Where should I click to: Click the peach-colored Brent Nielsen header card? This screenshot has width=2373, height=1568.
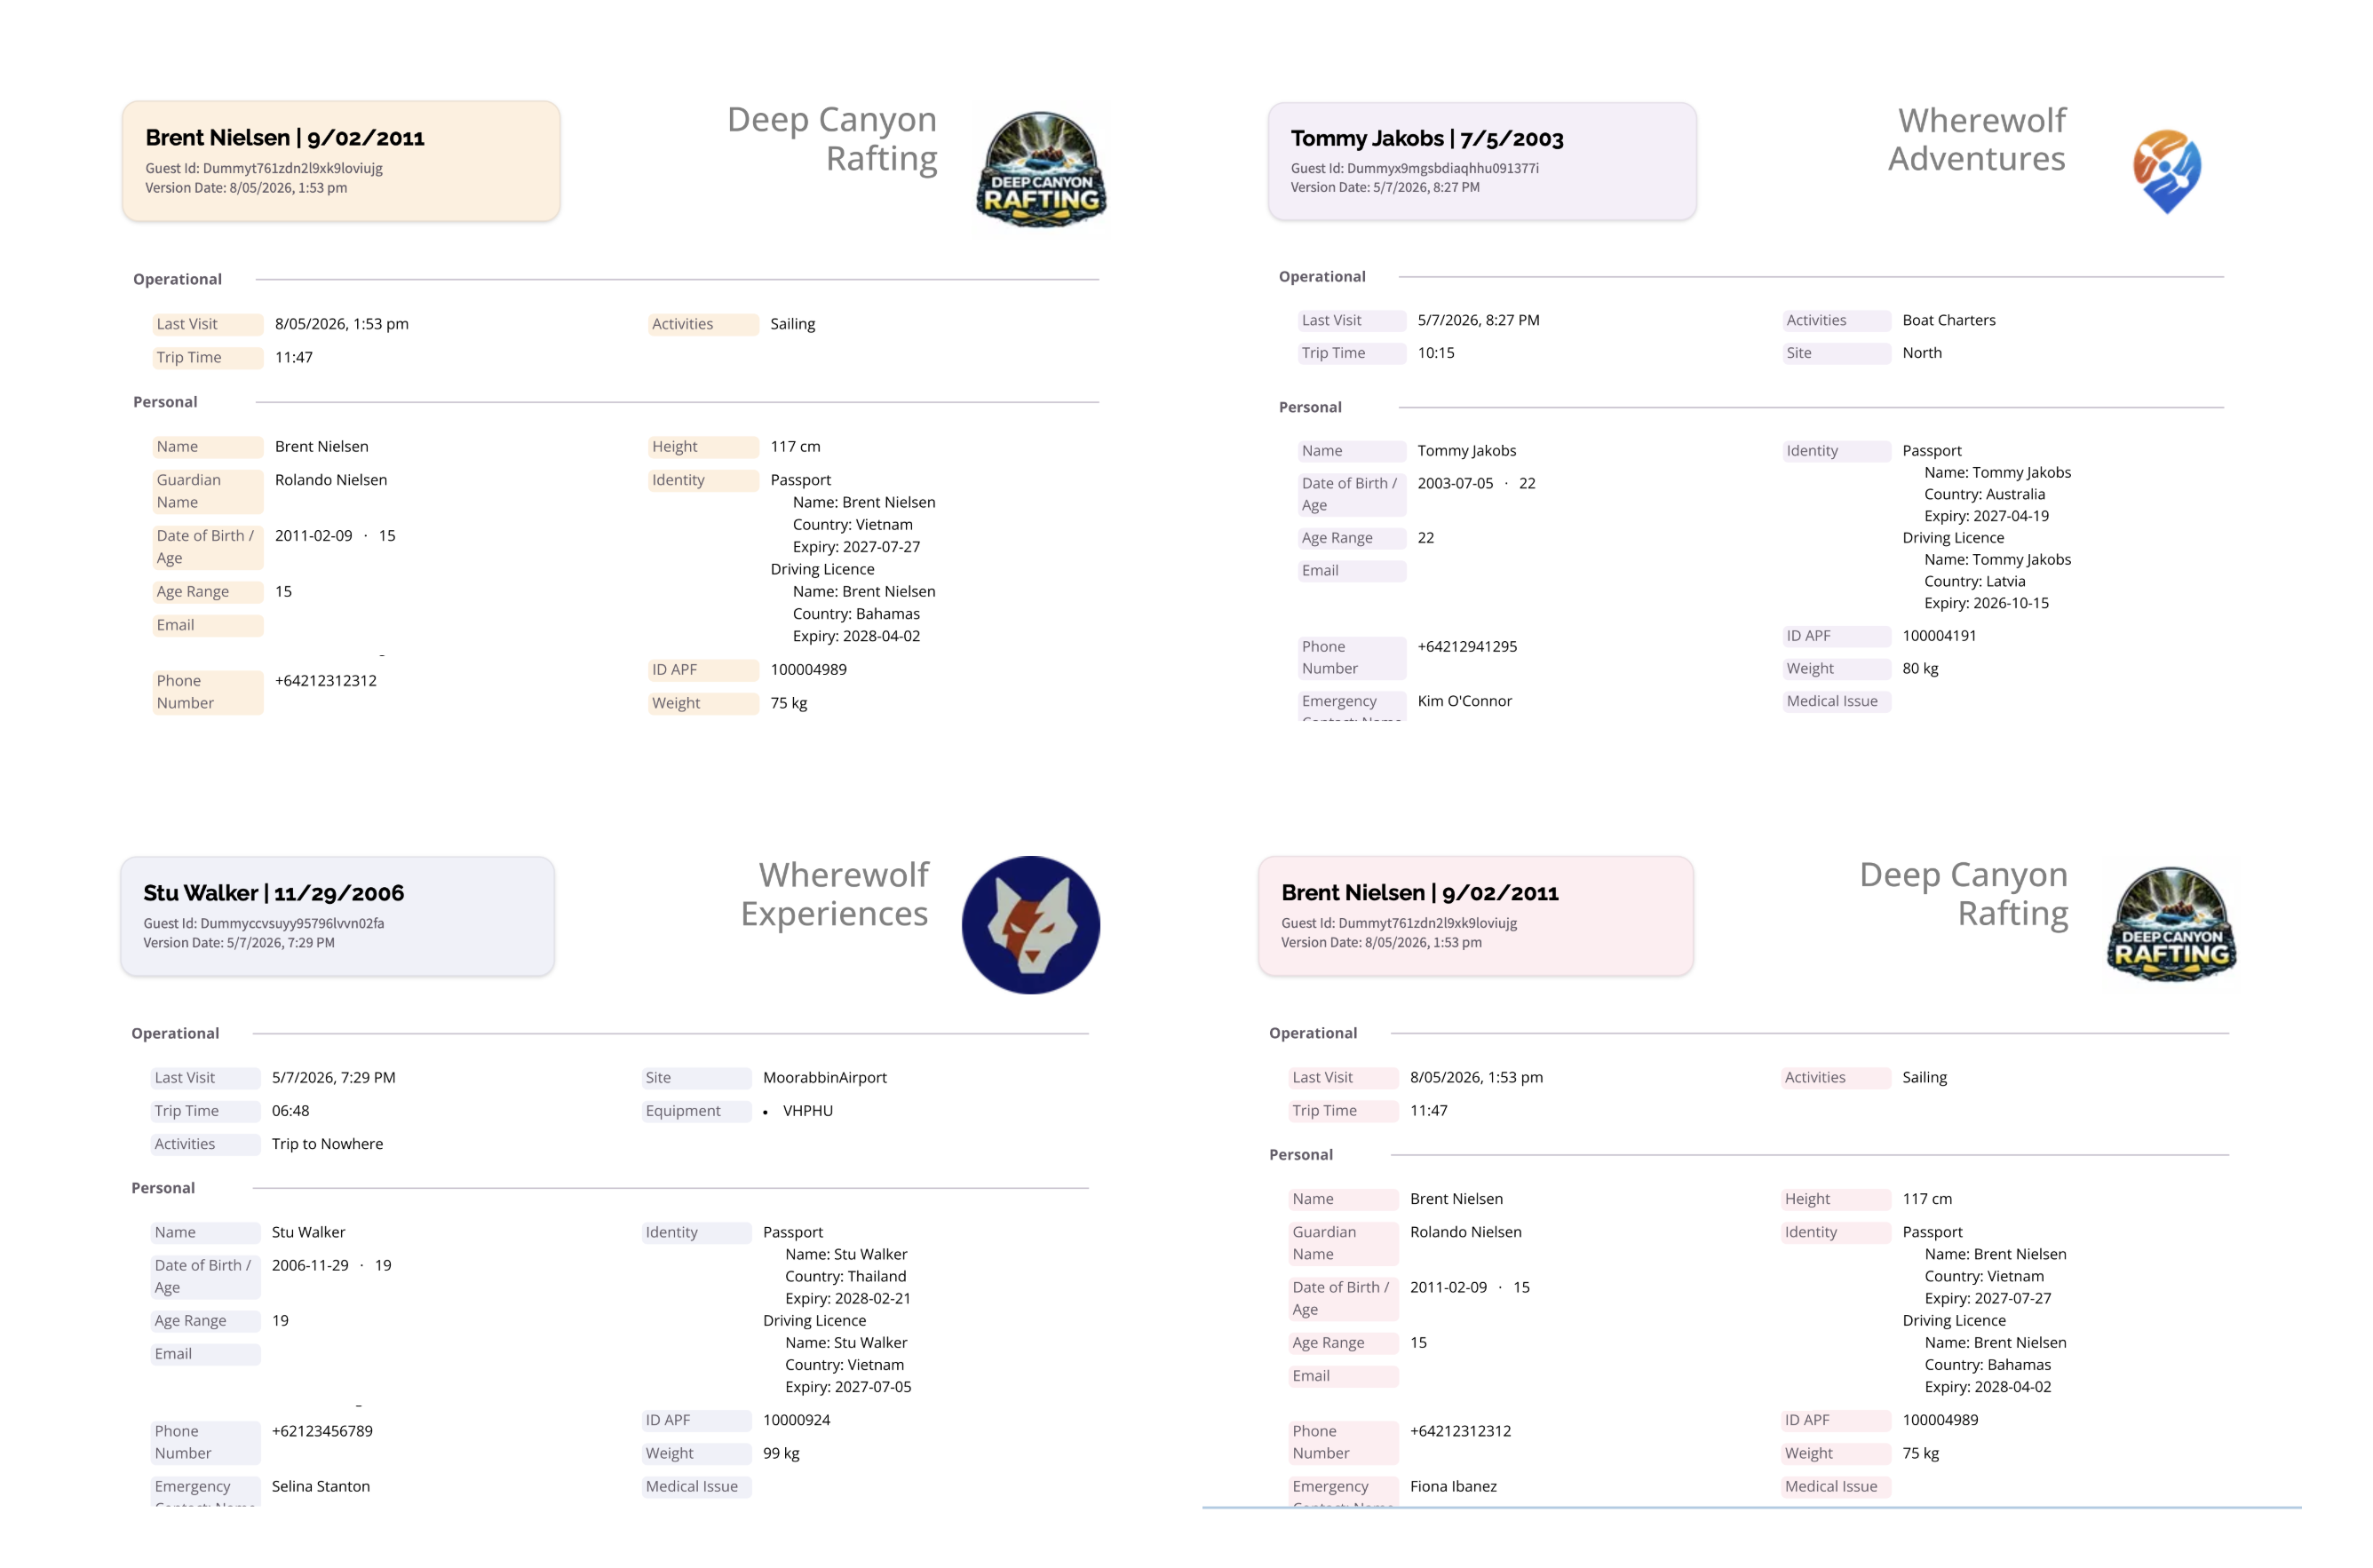[x=341, y=161]
